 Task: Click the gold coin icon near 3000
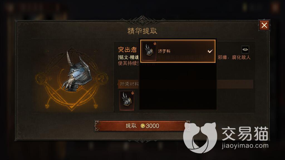pyautogui.click(x=143, y=126)
